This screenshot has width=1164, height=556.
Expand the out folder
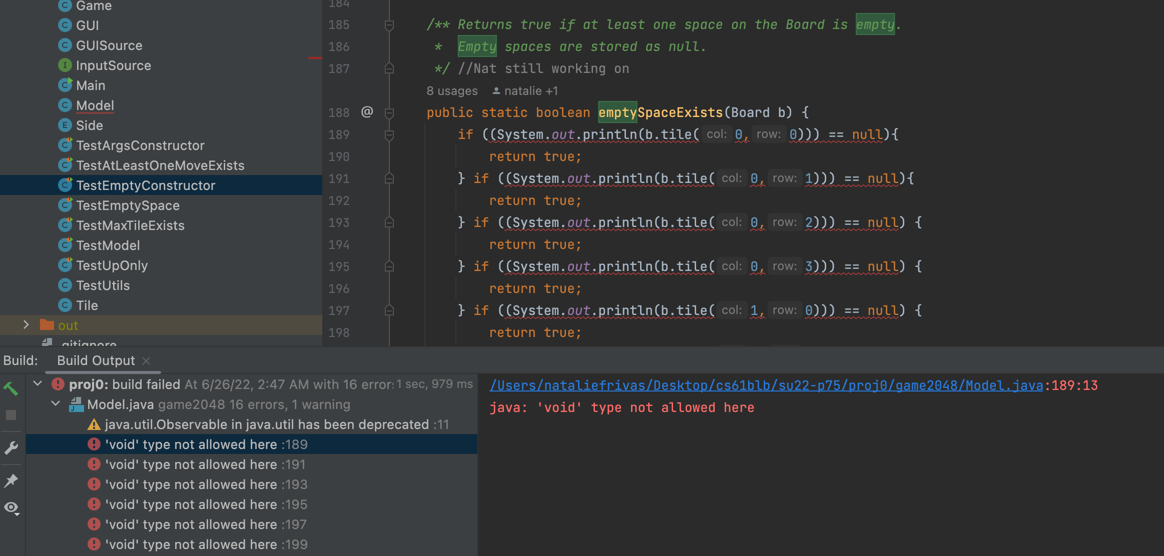(26, 325)
